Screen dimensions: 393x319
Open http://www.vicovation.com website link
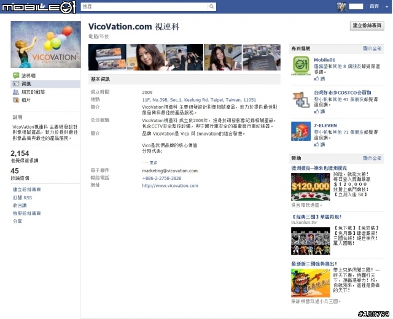click(x=170, y=186)
